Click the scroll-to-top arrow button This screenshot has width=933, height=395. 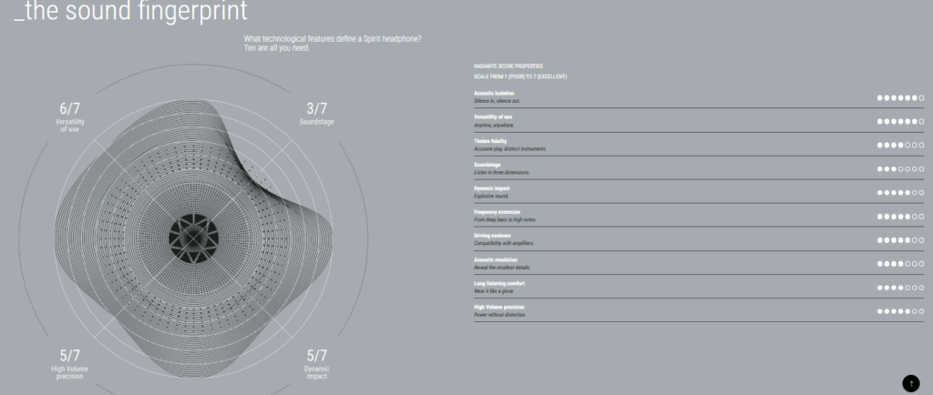pyautogui.click(x=910, y=382)
